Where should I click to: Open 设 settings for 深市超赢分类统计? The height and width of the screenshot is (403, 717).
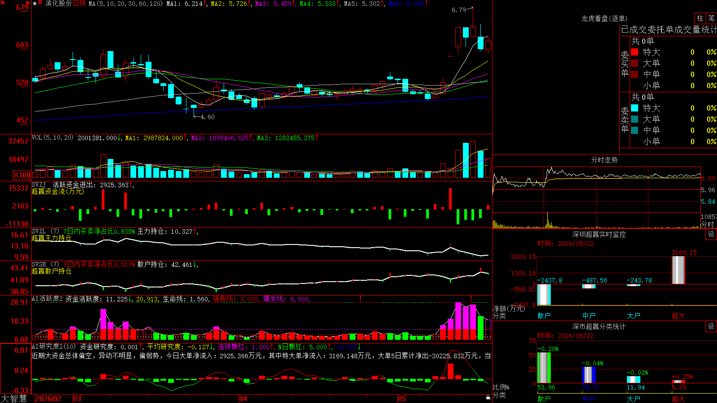[x=711, y=327]
